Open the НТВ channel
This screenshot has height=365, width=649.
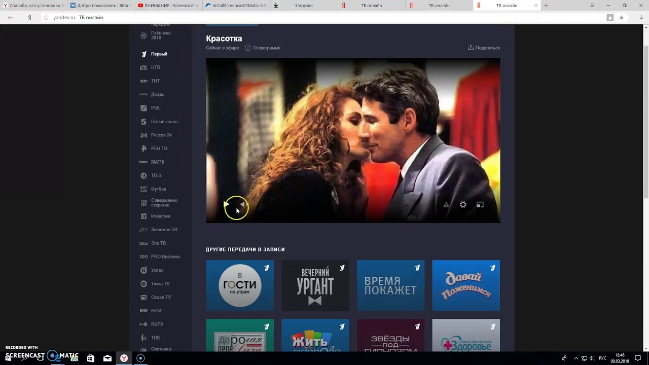point(151,67)
